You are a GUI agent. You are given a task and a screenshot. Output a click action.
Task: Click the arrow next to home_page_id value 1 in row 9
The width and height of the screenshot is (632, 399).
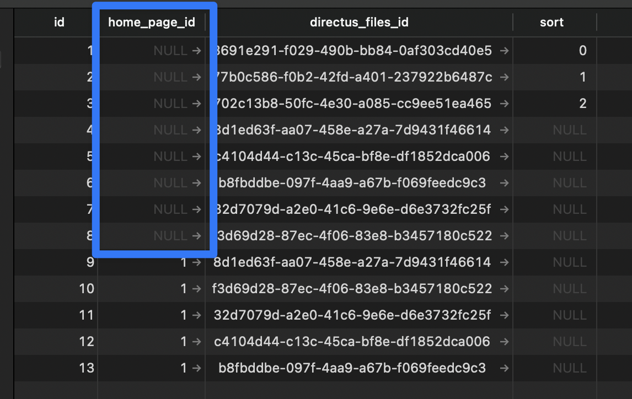click(197, 262)
